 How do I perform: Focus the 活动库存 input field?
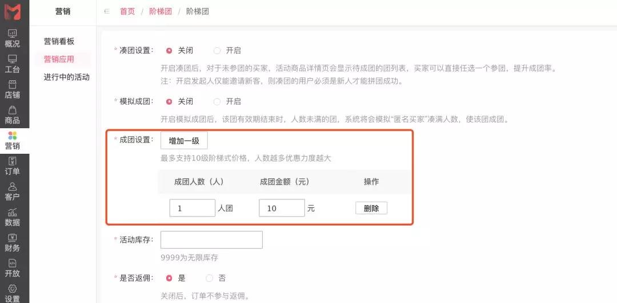pyautogui.click(x=212, y=240)
